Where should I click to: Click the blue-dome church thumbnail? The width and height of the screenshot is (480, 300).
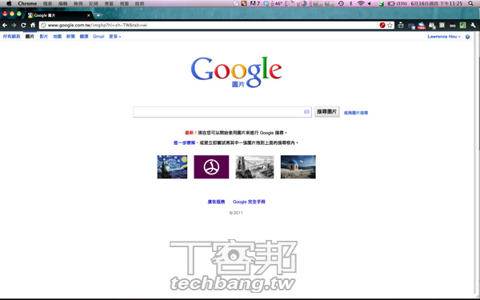298,167
